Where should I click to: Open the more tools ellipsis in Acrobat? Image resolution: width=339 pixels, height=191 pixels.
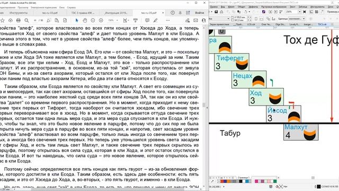[x=168, y=20]
